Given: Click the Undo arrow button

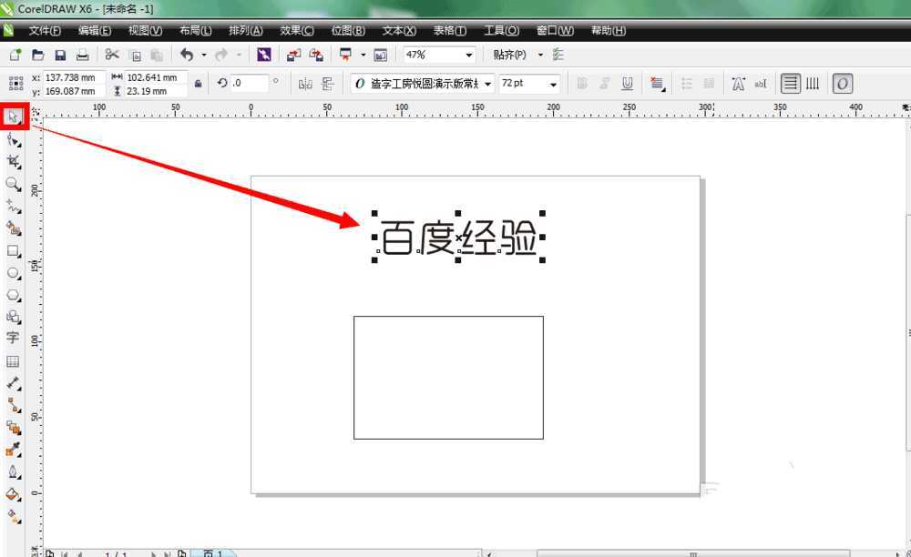Looking at the screenshot, I should (x=187, y=56).
